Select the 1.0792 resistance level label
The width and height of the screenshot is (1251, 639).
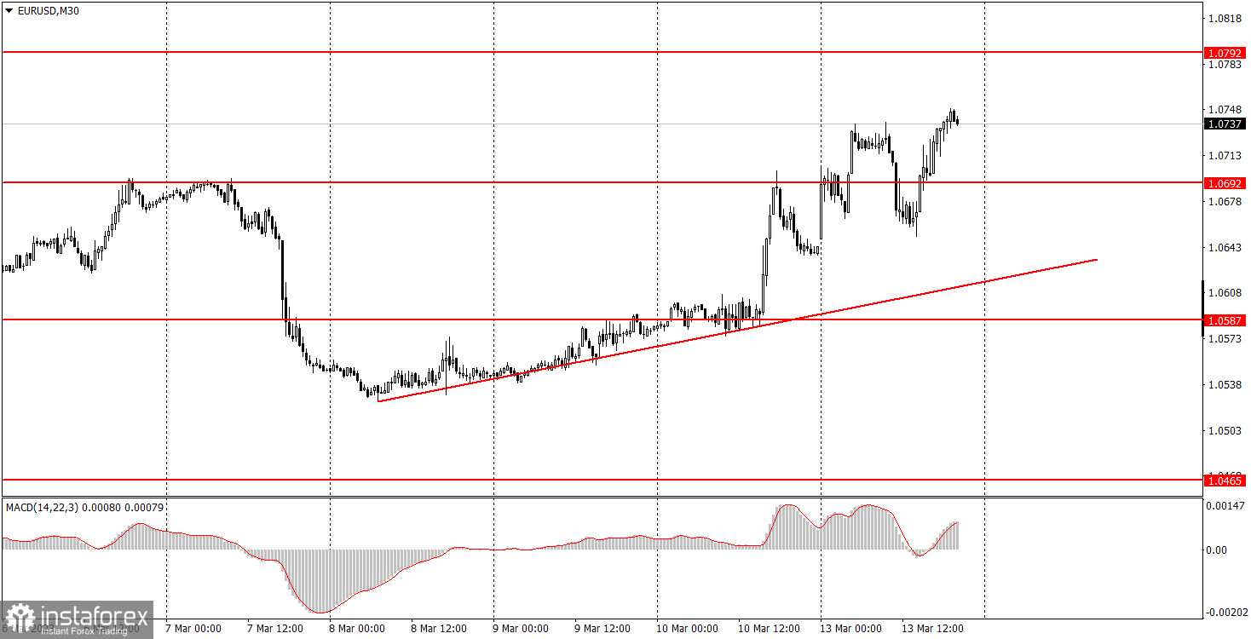click(x=1226, y=53)
